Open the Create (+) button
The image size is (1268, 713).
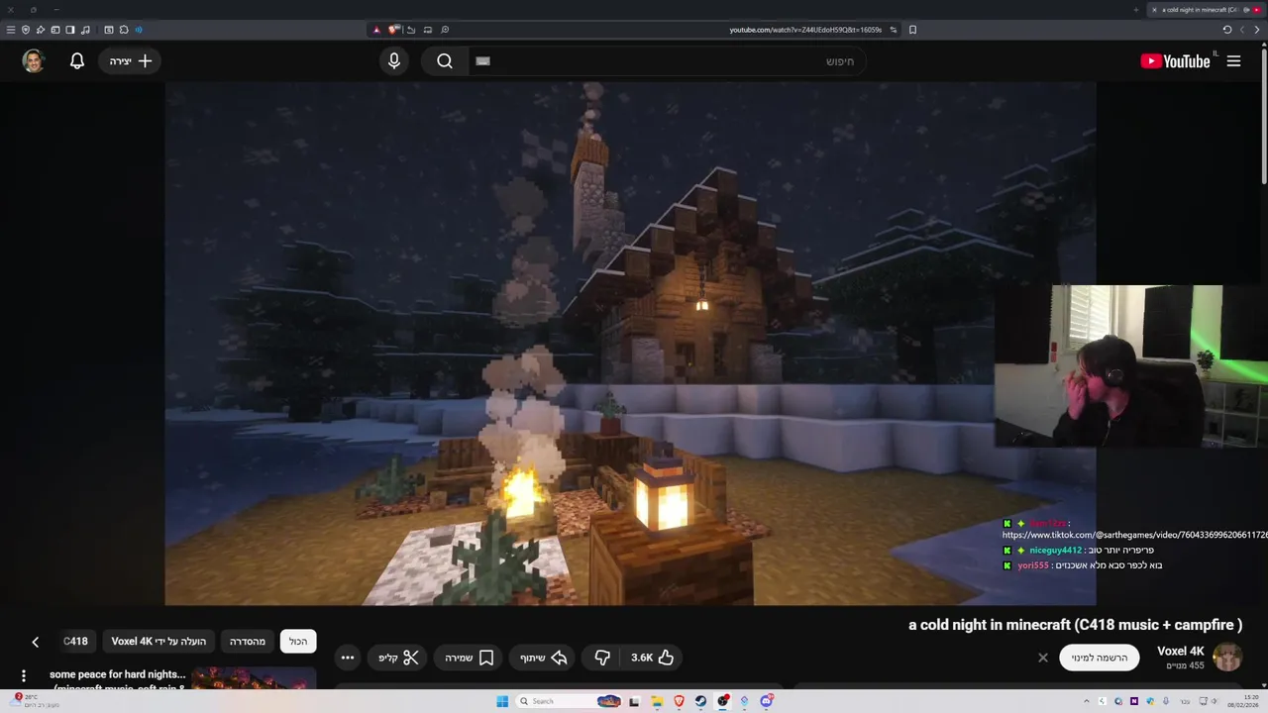pyautogui.click(x=131, y=61)
